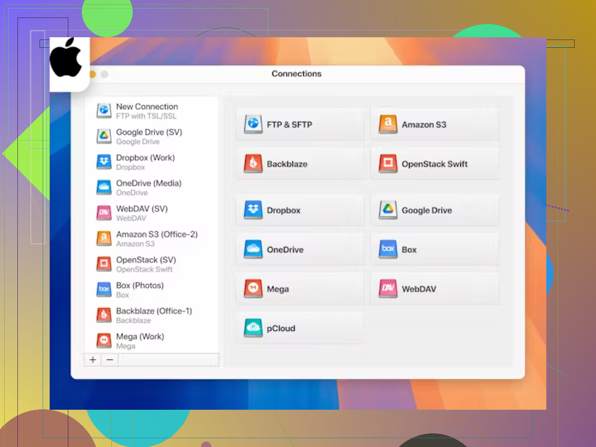Select the "Backblaze (Office-1)" list entry text
Image resolution: width=596 pixels, height=447 pixels.
[x=154, y=311]
